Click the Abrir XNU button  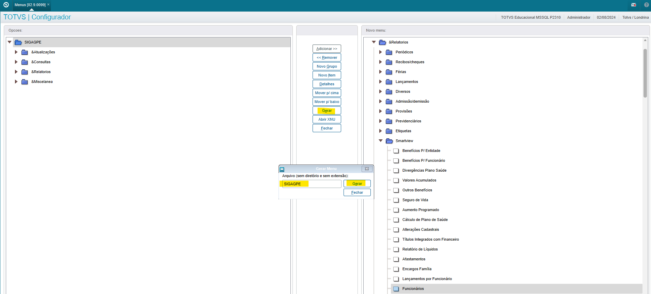[327, 119]
